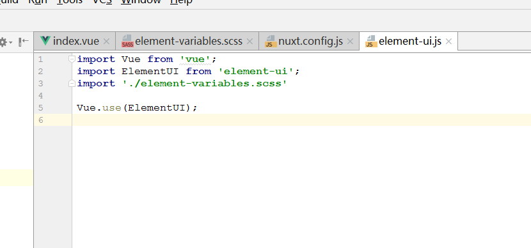Viewport: 531px width, 248px height.
Task: Collapse the import block fold marker on line 1
Action: click(x=72, y=59)
